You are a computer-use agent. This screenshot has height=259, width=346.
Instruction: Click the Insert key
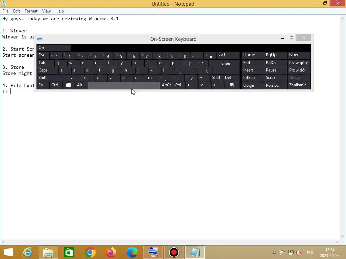point(252,70)
